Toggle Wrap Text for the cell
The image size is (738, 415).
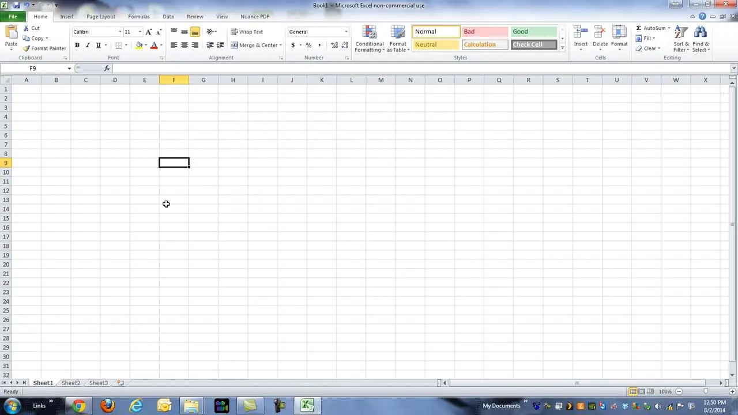[247, 32]
